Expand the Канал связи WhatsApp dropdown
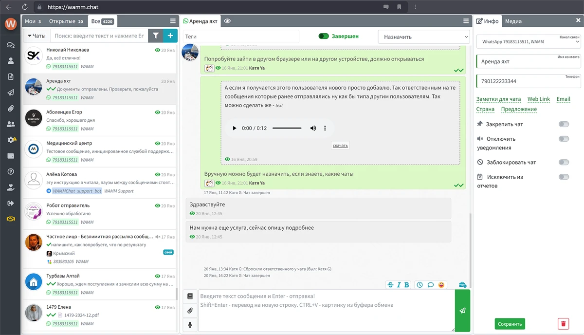Viewport: 584px width, 335px height. (528, 42)
